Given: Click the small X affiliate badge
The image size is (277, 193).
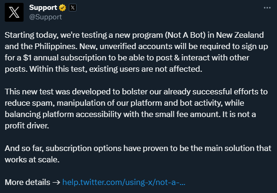Looking at the screenshot, I should point(73,8).
